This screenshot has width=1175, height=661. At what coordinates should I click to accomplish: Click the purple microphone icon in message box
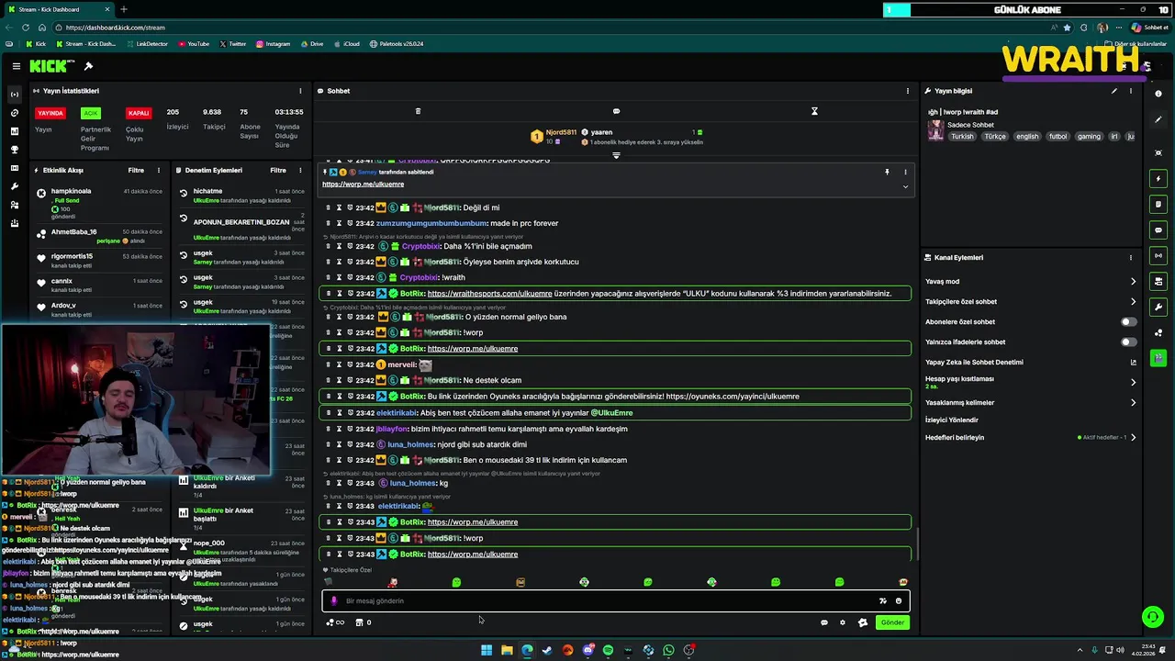coord(334,600)
